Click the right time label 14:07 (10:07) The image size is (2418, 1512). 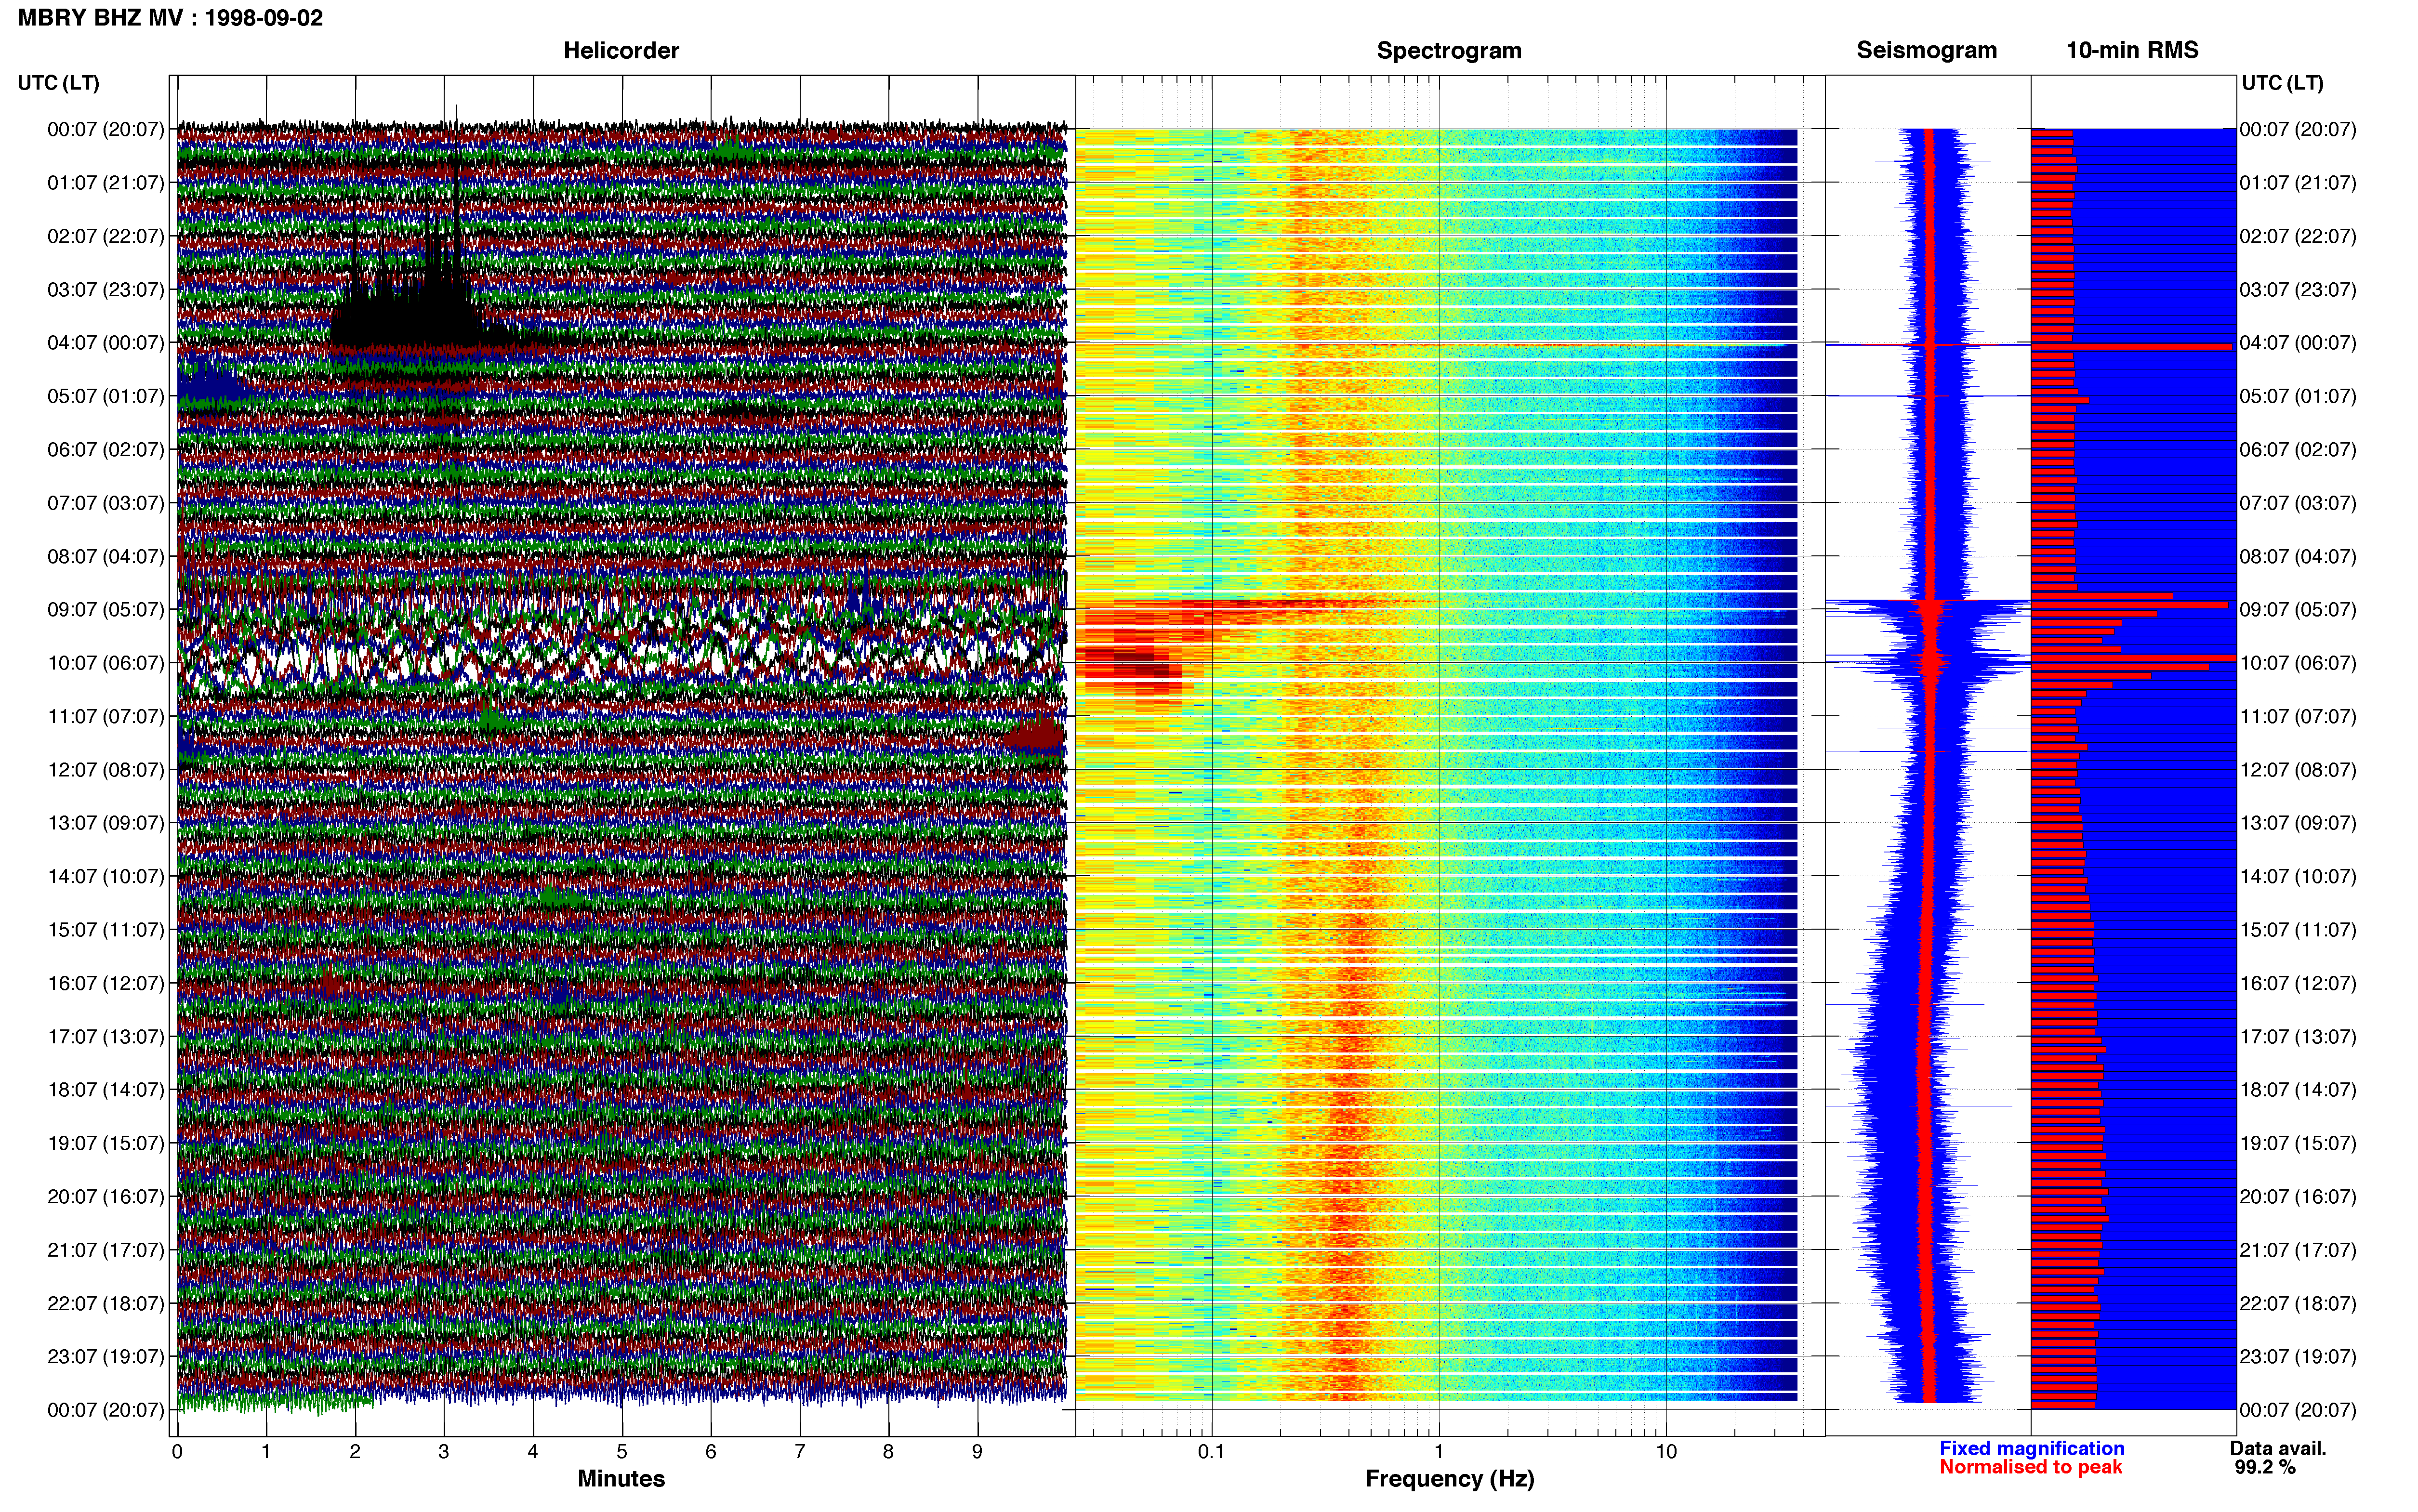[x=2298, y=877]
